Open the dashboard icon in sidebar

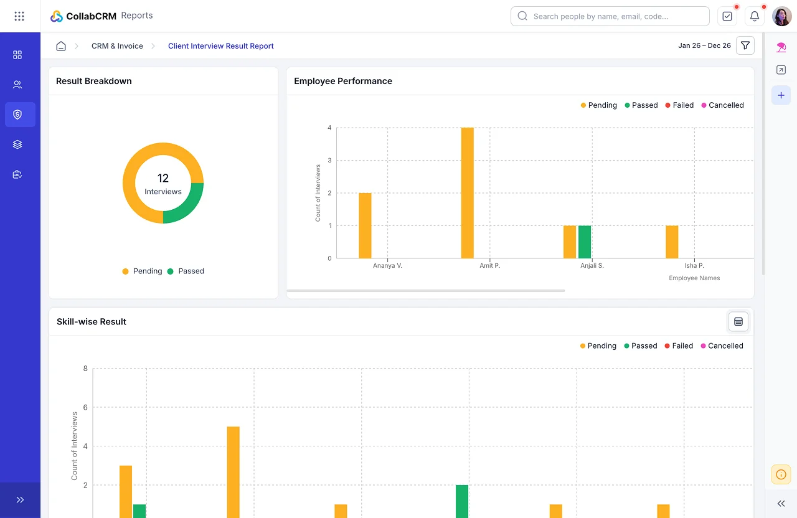click(x=17, y=55)
